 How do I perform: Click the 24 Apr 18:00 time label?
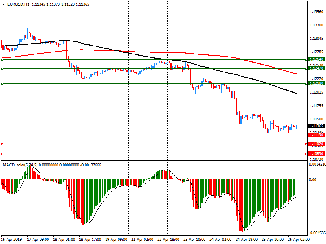click(x=245, y=240)
